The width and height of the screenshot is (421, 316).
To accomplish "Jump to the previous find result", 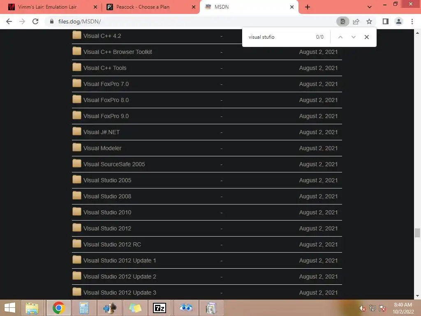I will click(340, 37).
